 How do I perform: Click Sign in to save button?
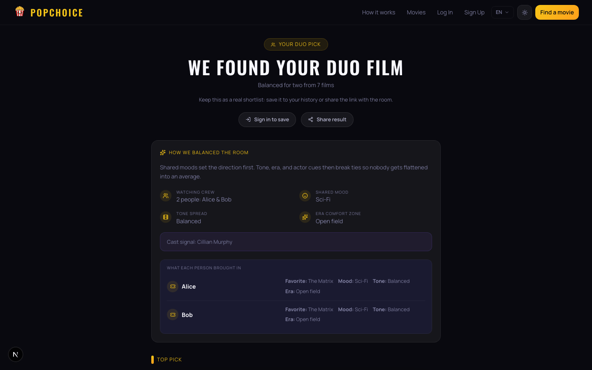(x=267, y=120)
